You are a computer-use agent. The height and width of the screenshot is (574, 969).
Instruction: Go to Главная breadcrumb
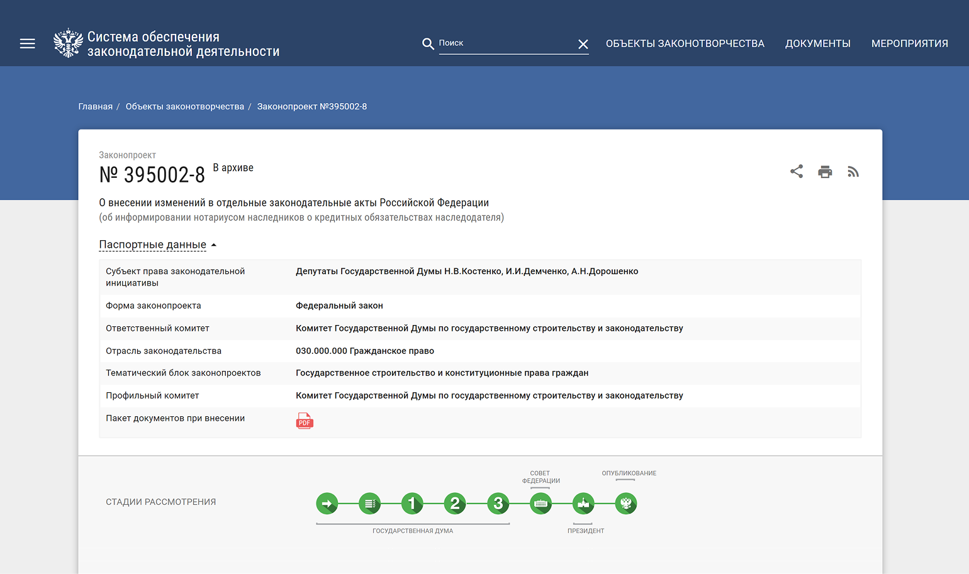pyautogui.click(x=96, y=106)
